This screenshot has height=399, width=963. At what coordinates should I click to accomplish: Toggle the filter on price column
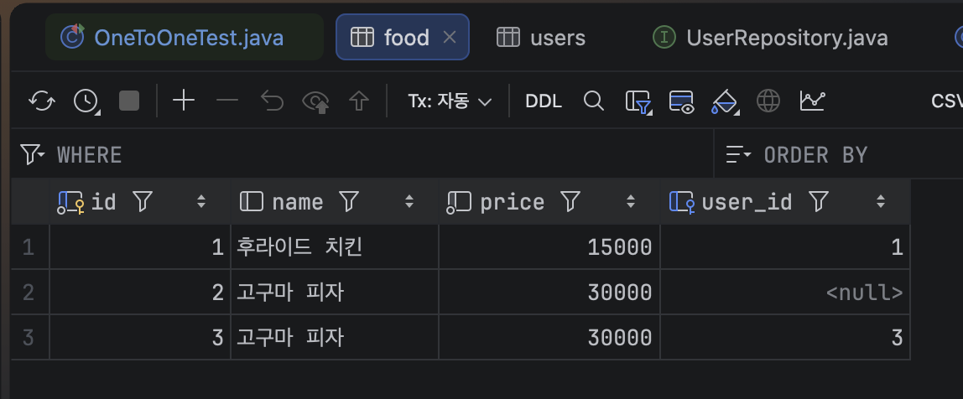pyautogui.click(x=570, y=201)
